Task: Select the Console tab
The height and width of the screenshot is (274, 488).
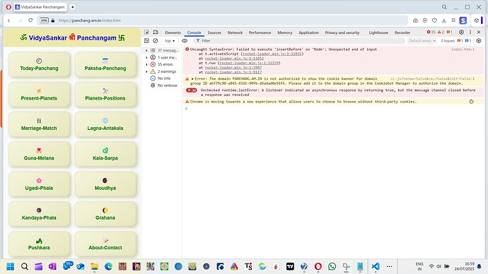Action: coord(194,32)
